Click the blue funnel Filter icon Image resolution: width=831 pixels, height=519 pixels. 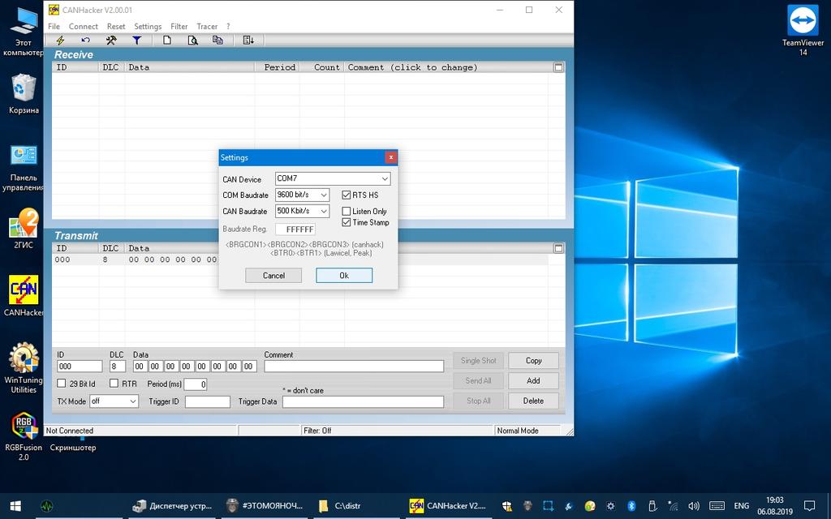coord(137,40)
